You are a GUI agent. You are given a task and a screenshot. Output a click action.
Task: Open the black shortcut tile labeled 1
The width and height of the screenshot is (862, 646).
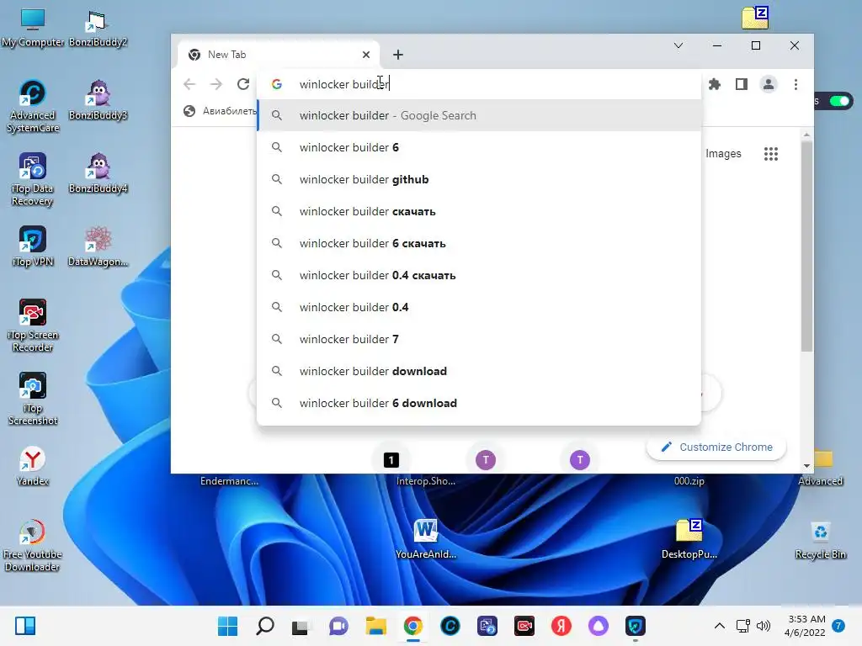(x=391, y=460)
